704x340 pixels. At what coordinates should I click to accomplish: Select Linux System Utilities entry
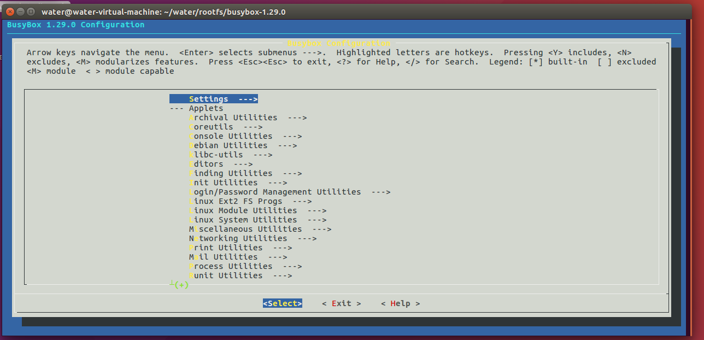(257, 220)
